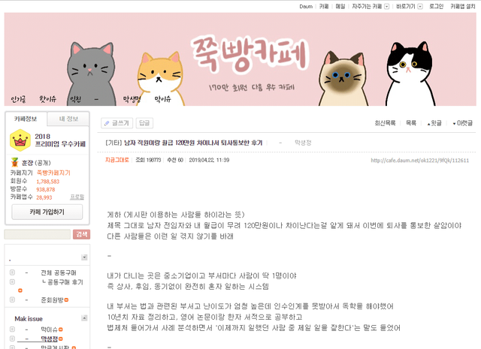Click the board icon beside 전체 공동구매

point(12,272)
